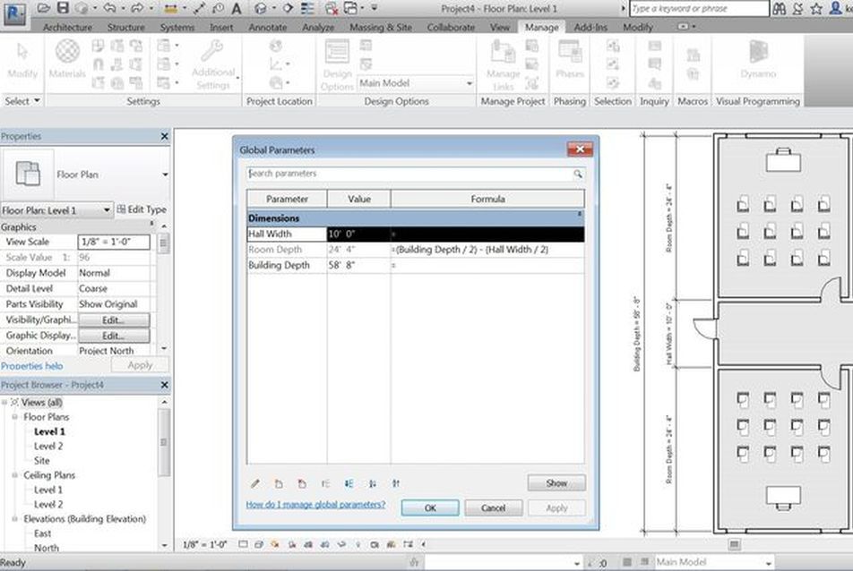Click the Project Browser vertical scrollbar
This screenshot has height=571, width=853.
(164, 442)
